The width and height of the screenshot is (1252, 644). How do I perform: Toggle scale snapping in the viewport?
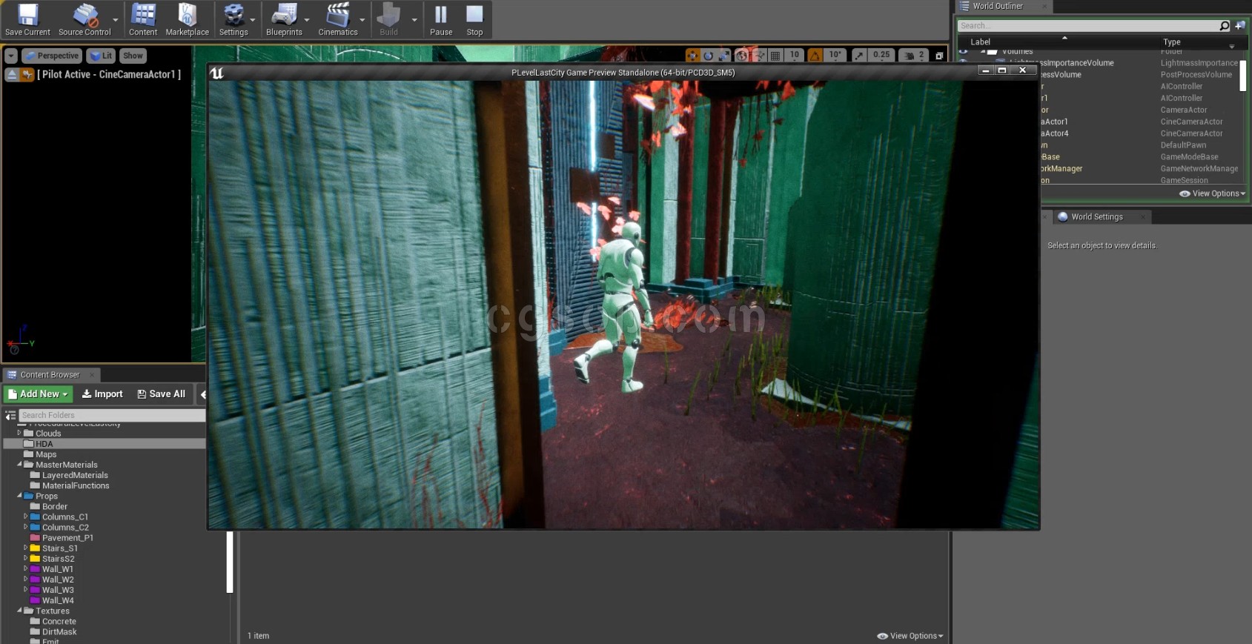858,56
